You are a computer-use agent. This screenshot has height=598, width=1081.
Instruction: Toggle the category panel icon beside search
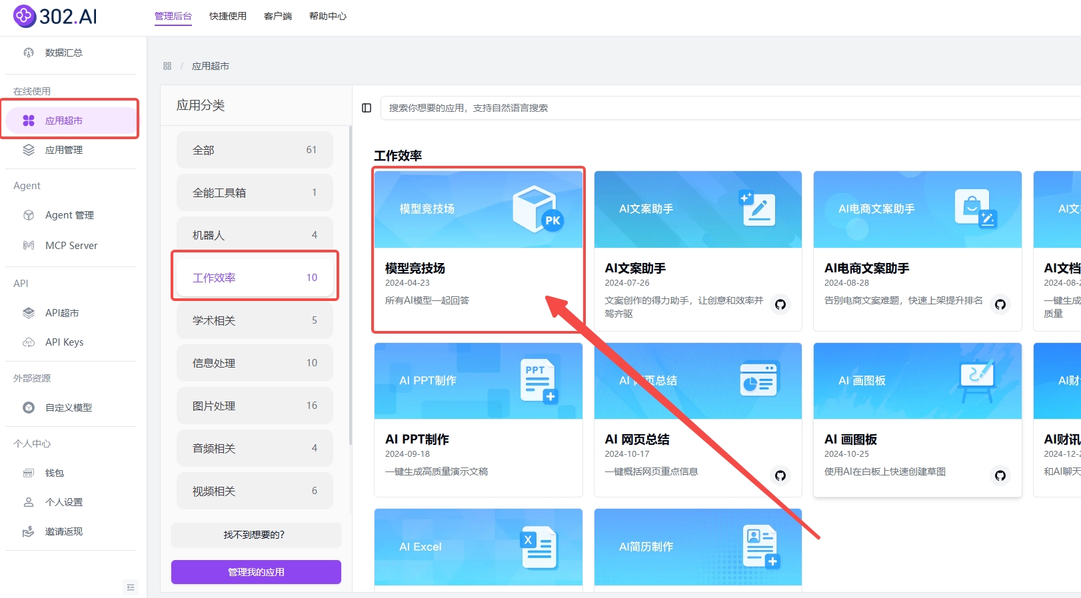coord(367,108)
